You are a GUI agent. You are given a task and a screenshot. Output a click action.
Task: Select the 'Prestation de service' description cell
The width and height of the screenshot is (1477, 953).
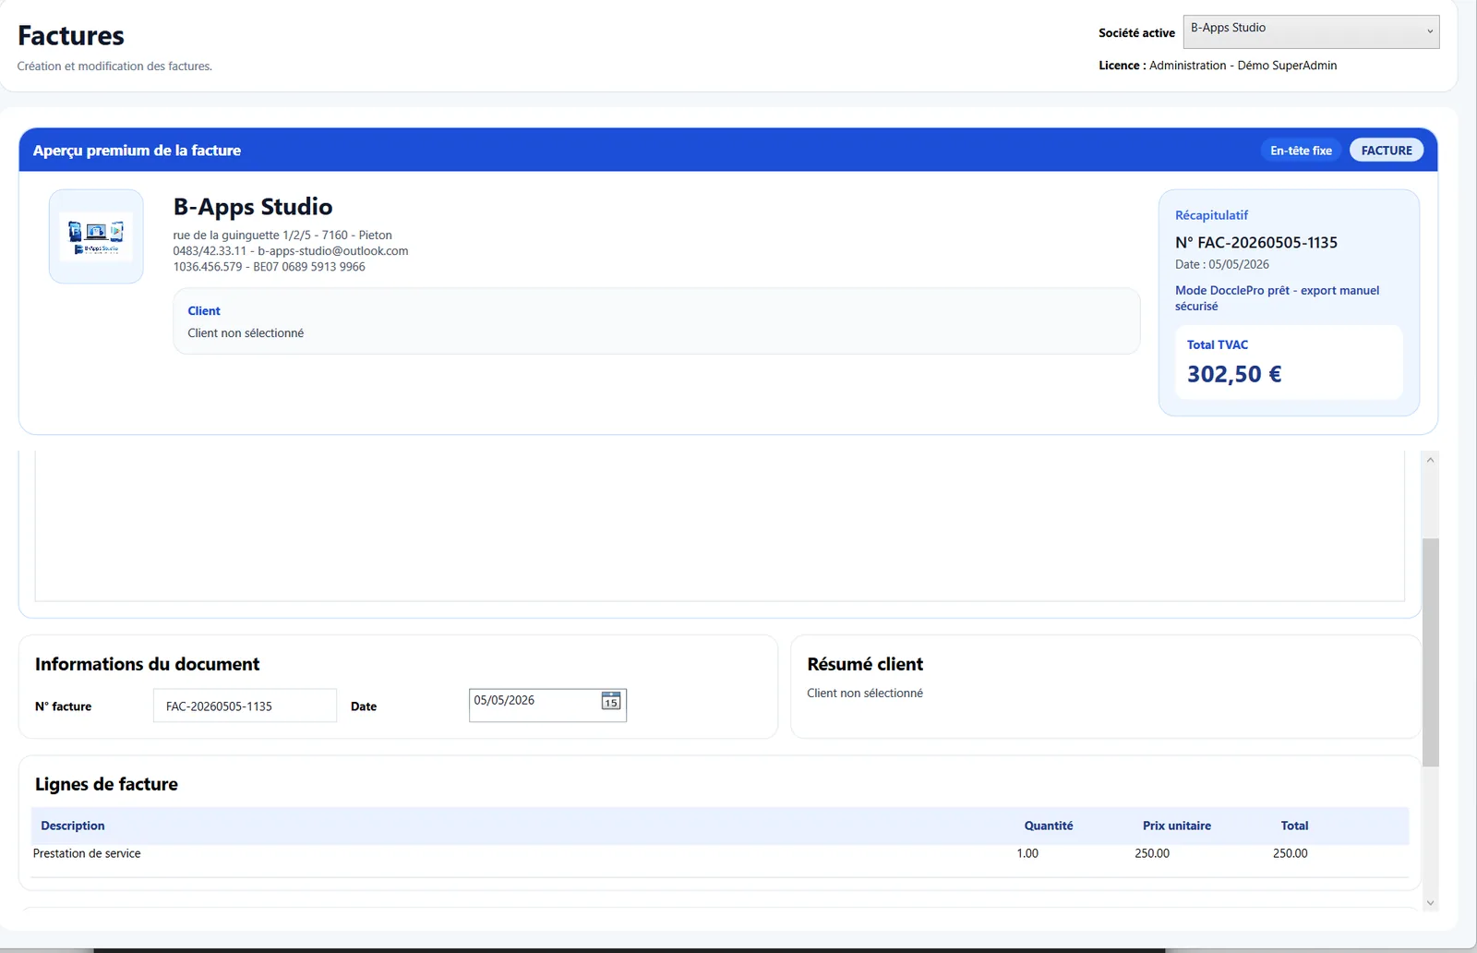point(87,853)
